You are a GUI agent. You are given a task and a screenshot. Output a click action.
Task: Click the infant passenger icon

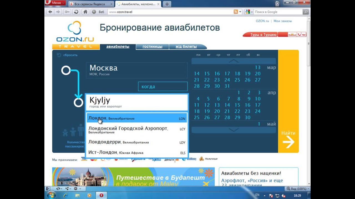pos(65,133)
